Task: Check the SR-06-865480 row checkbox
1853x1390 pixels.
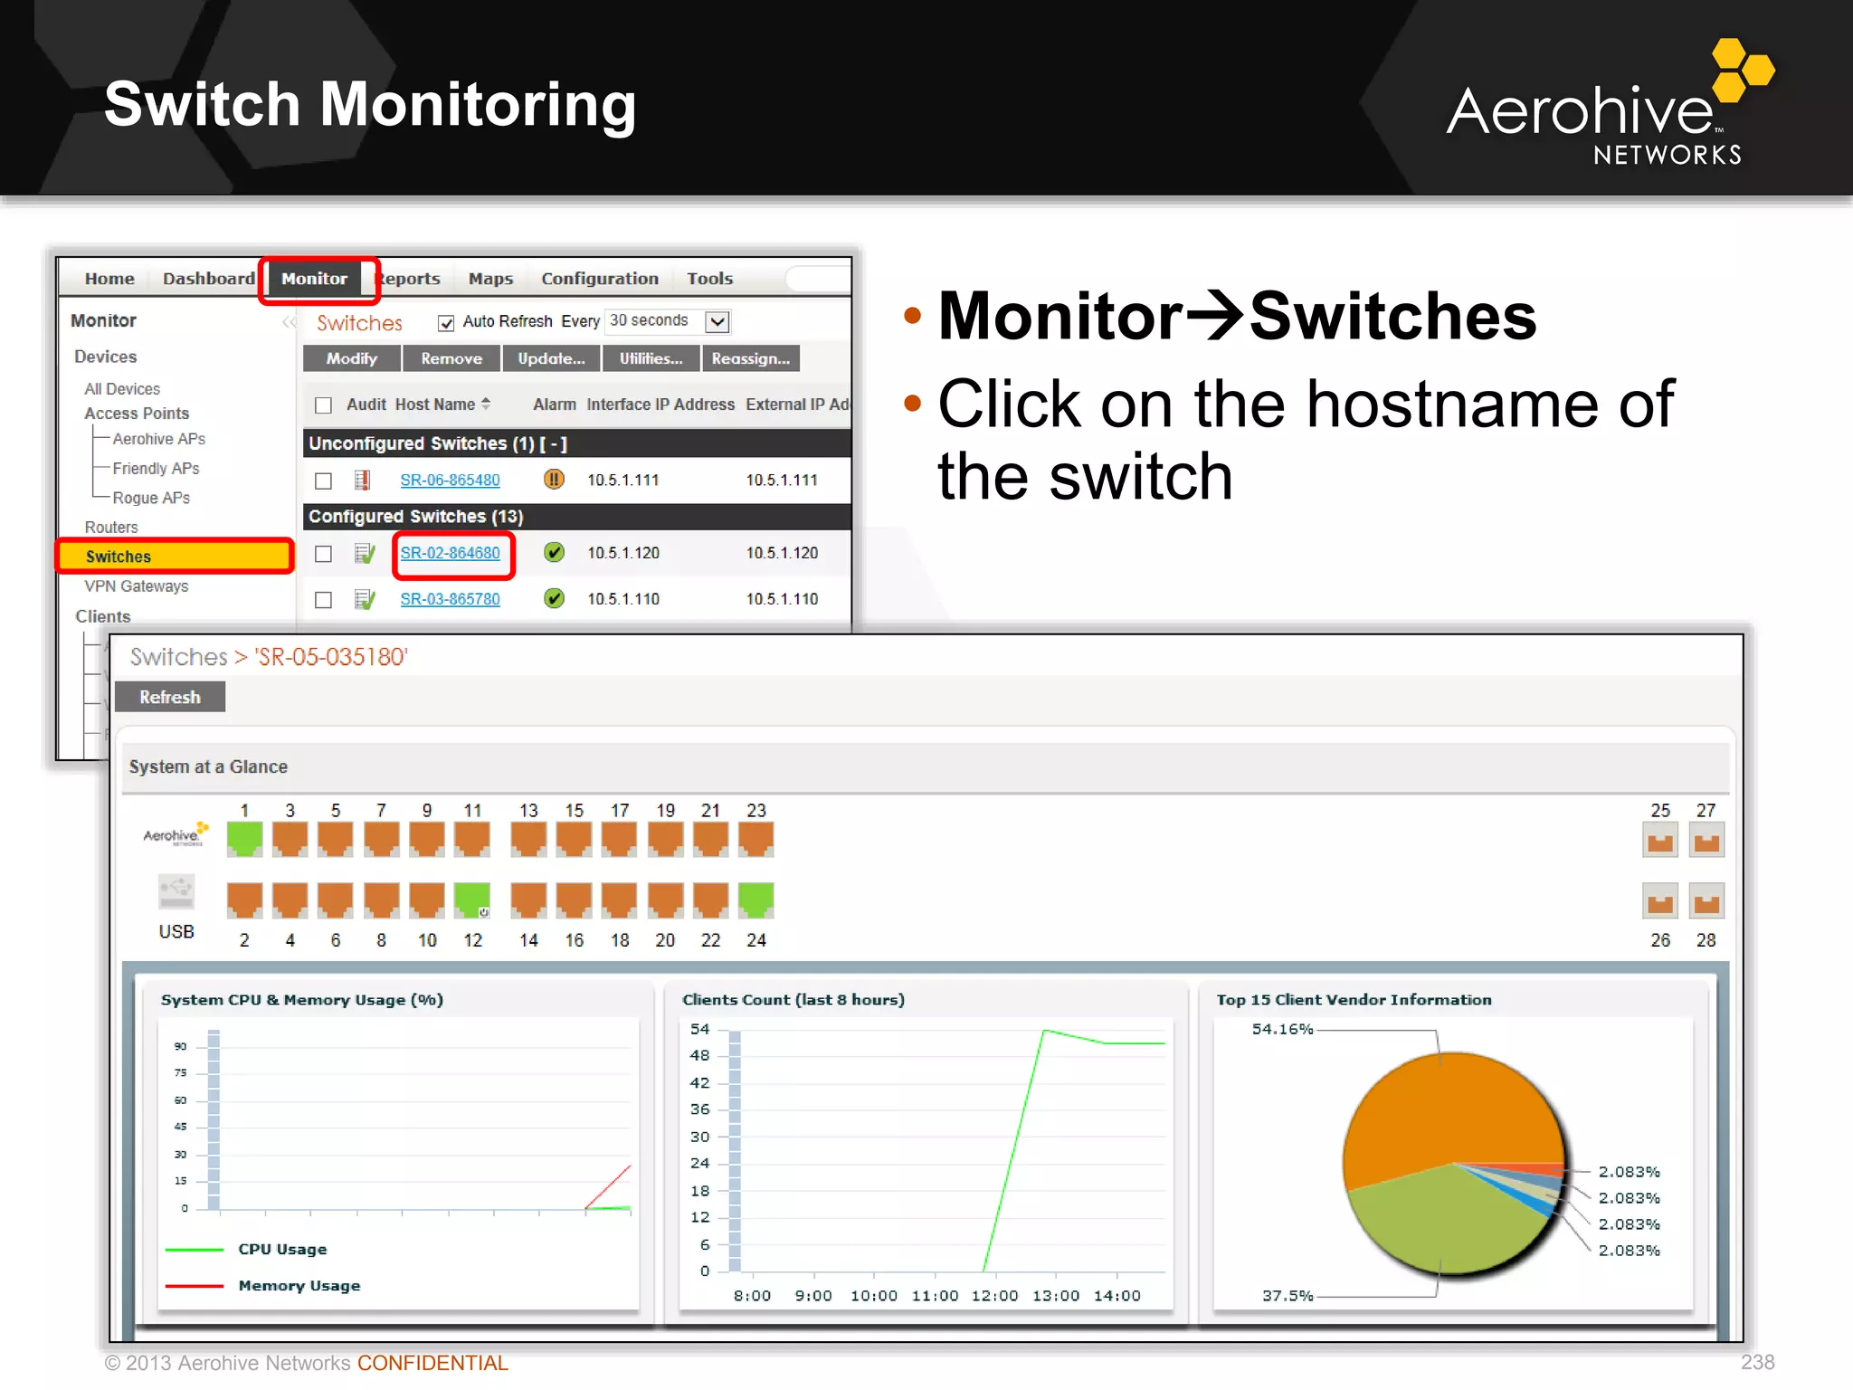Action: click(x=323, y=481)
